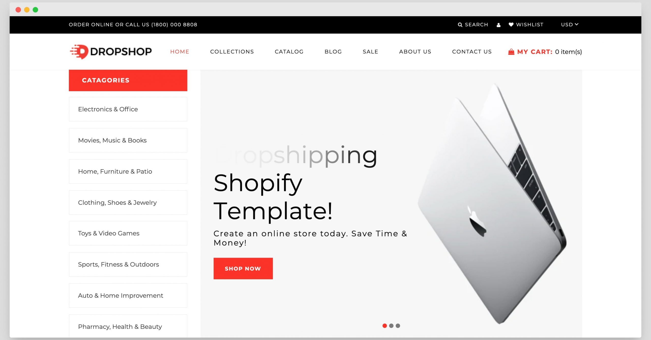Click the HOME tab in navigation

point(180,52)
